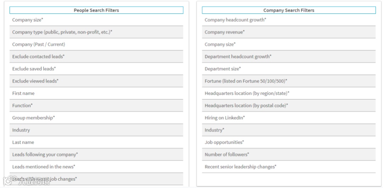Select the Last name filter row

click(23, 142)
